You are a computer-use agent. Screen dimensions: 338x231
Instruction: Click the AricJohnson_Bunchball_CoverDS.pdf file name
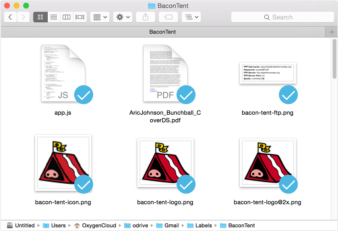pyautogui.click(x=165, y=116)
